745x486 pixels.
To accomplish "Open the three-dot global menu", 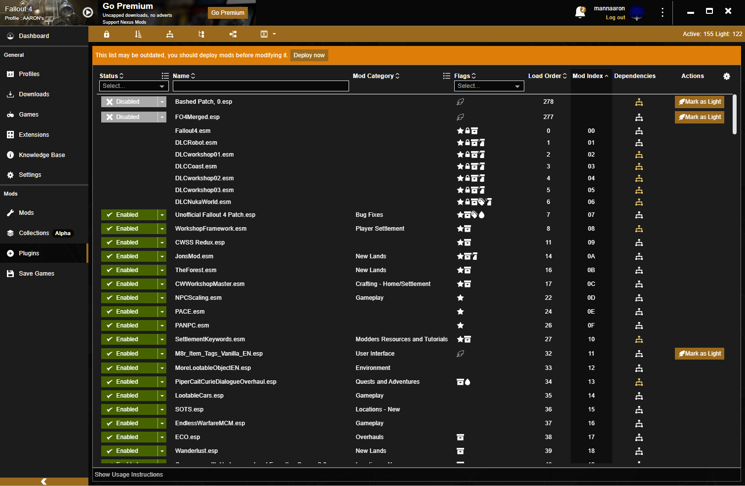I will pyautogui.click(x=663, y=12).
